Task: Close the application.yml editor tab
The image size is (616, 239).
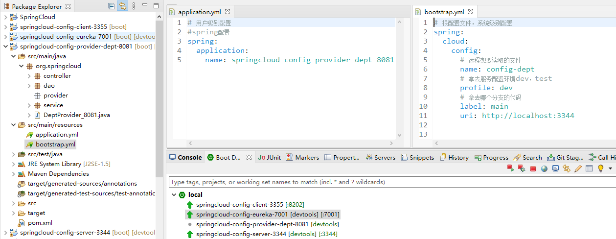Action: tap(228, 12)
